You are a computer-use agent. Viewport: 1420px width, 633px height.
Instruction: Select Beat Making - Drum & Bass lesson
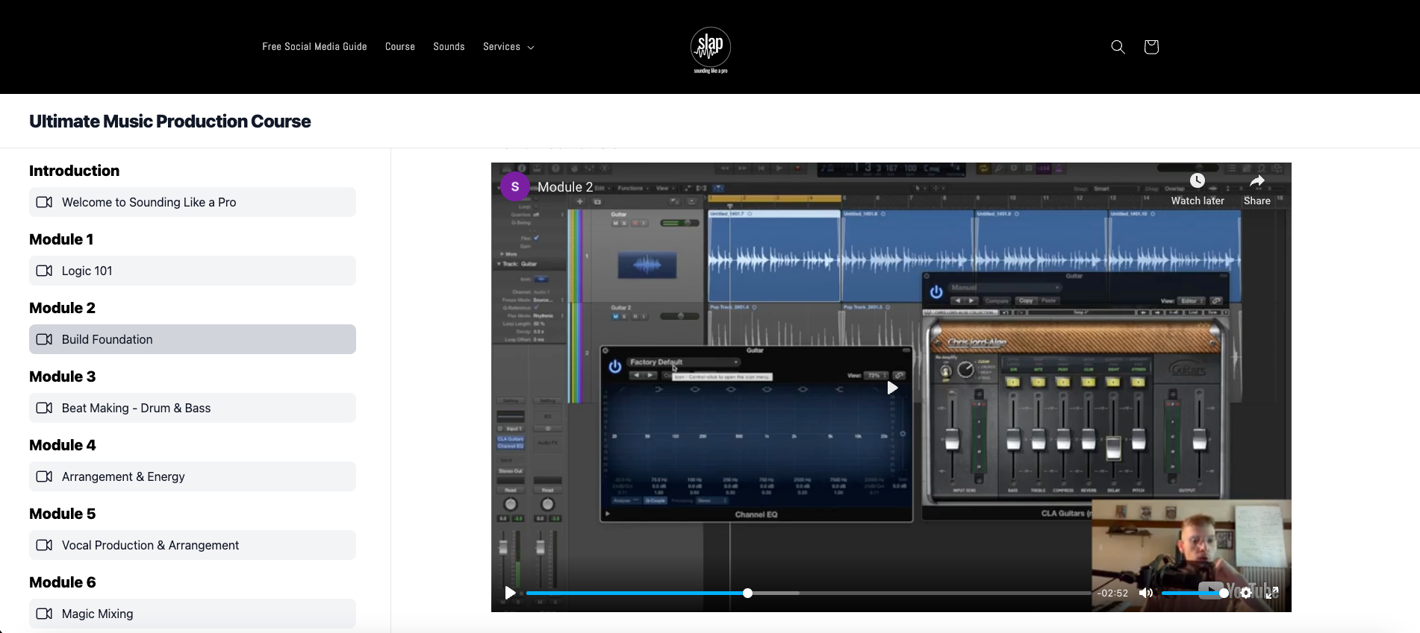192,408
